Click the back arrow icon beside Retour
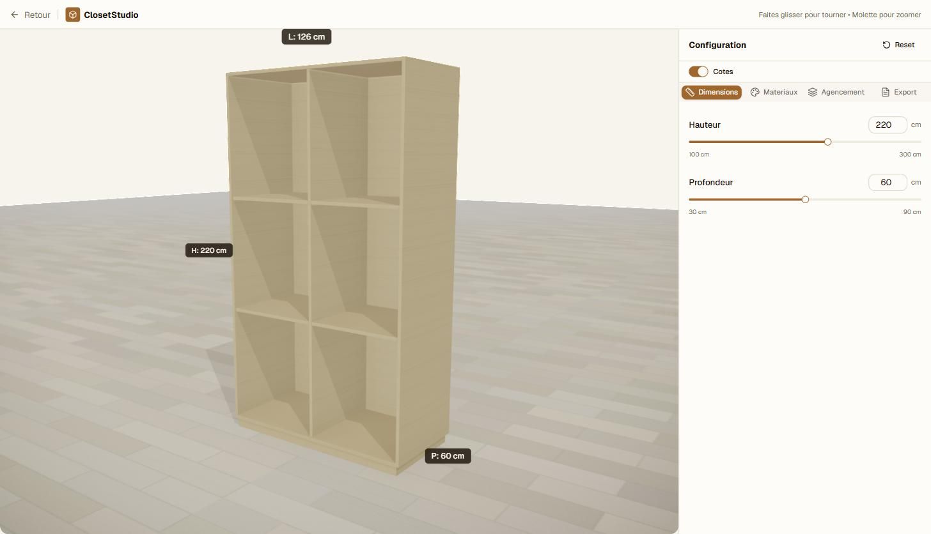 (x=15, y=15)
